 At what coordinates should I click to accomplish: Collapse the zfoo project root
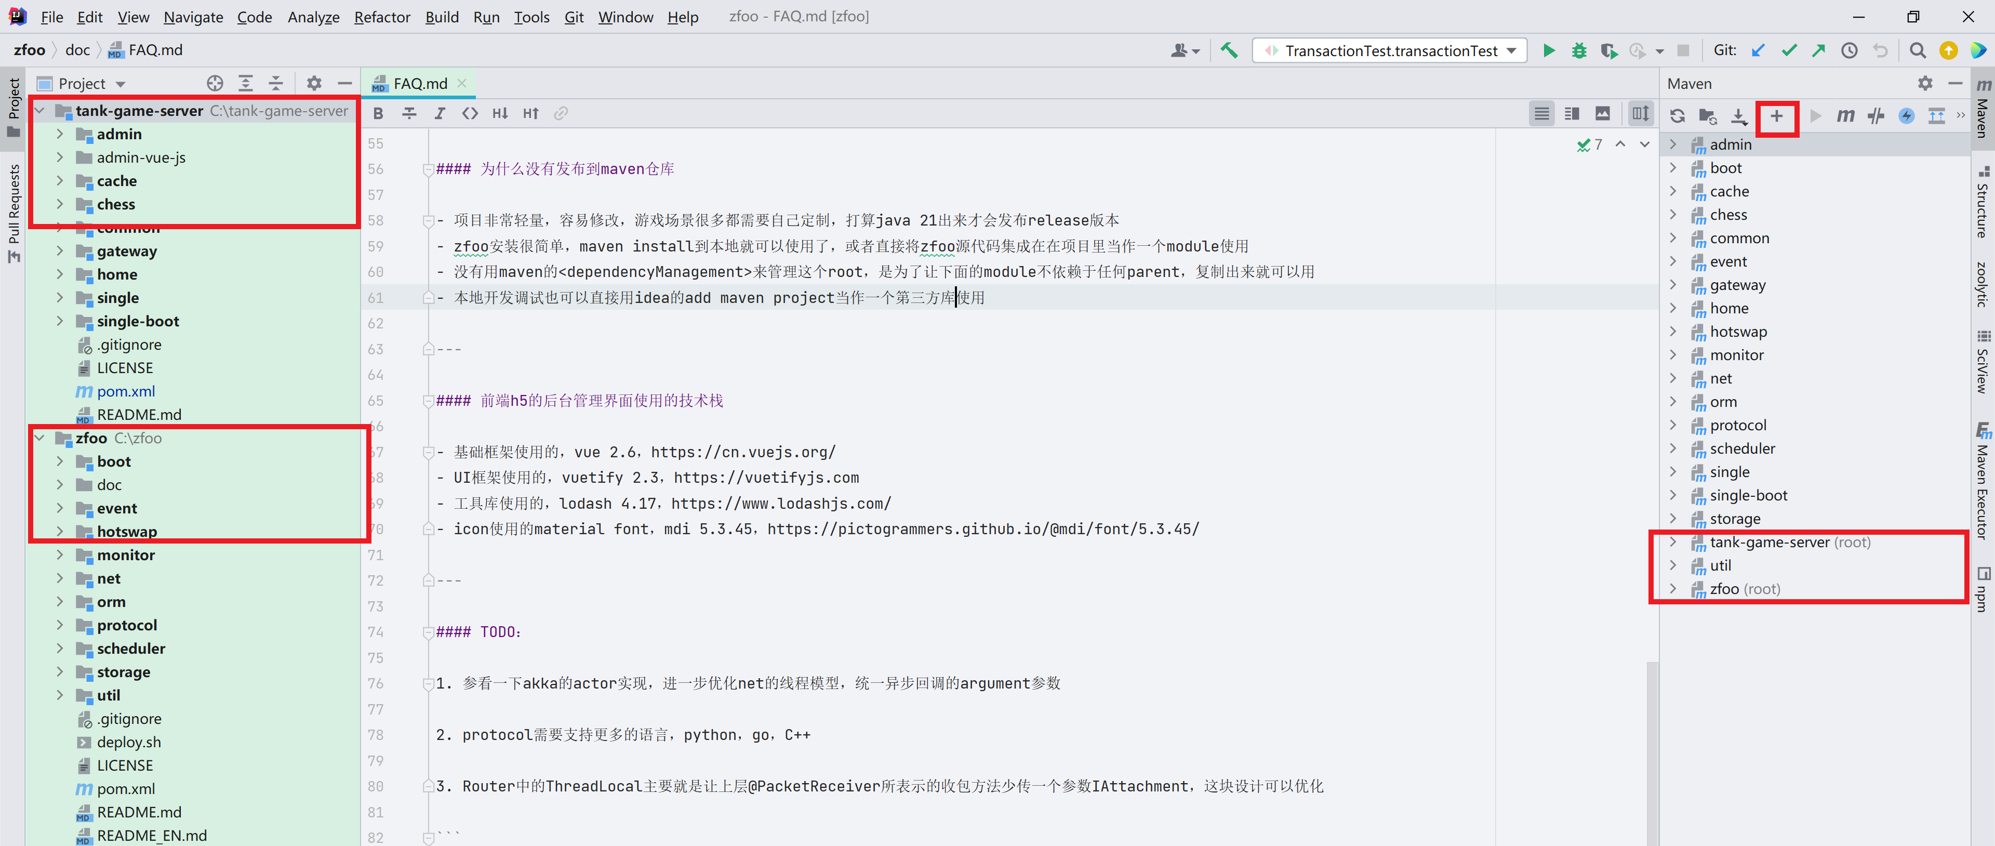tap(39, 438)
